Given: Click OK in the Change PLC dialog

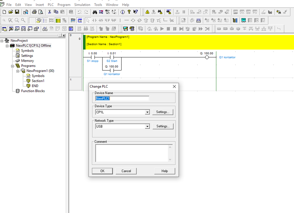Looking at the screenshot, I should (x=102, y=171).
